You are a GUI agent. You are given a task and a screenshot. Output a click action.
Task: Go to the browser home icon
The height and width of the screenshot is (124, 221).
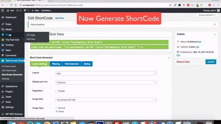point(16,5)
